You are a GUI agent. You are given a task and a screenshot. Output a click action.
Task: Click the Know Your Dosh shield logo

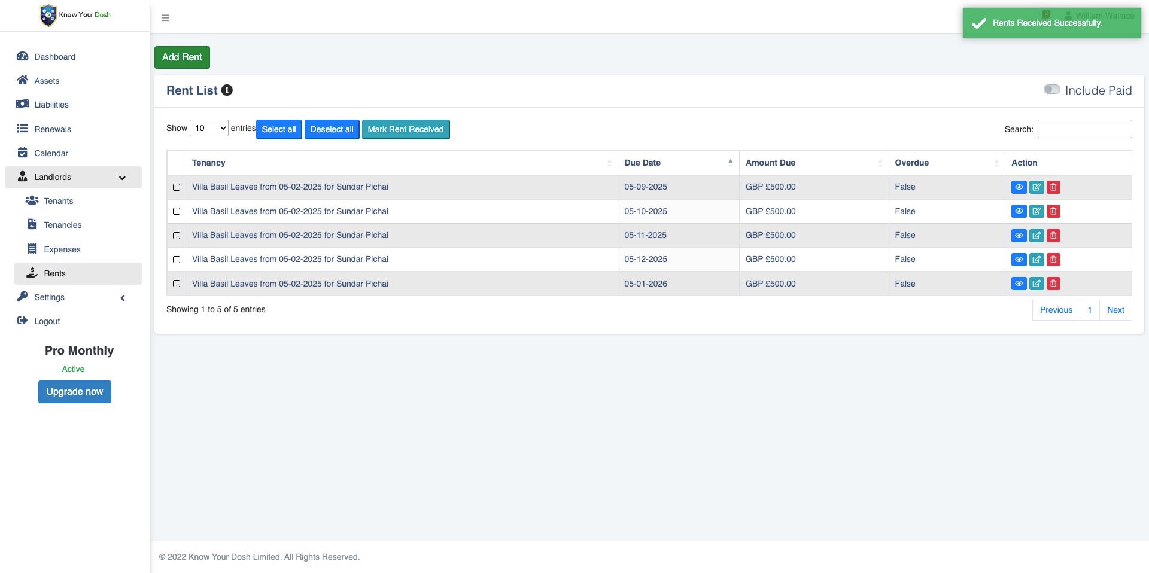pyautogui.click(x=48, y=15)
